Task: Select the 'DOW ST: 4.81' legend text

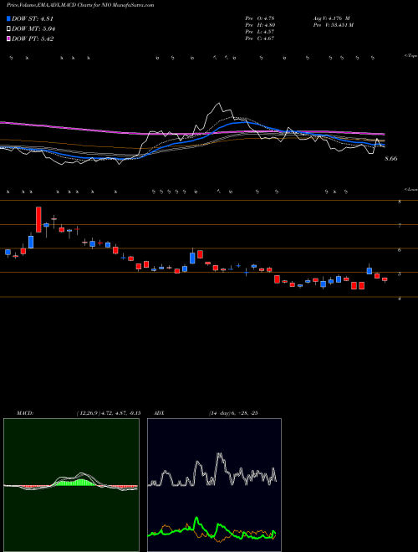Action: pos(33,19)
